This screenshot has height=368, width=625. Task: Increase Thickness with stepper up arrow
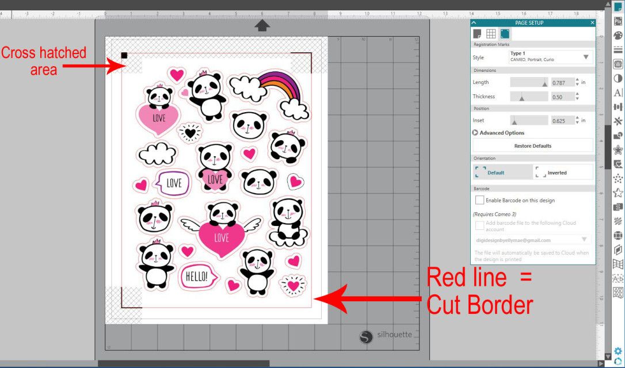point(577,94)
